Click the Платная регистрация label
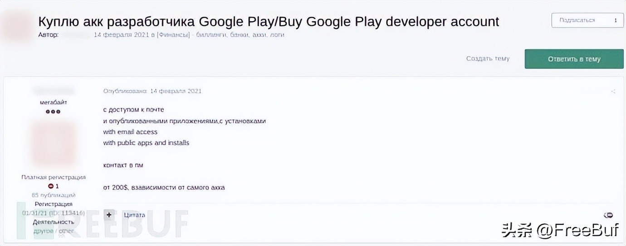The image size is (626, 246). click(54, 177)
